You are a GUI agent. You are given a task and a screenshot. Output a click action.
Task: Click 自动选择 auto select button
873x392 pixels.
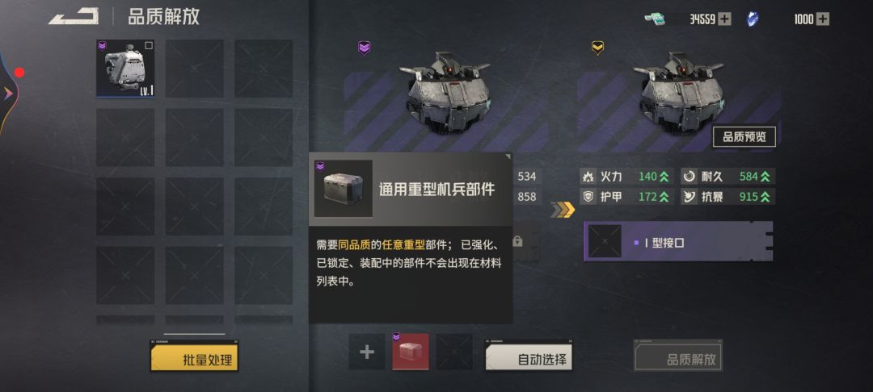[529, 356]
